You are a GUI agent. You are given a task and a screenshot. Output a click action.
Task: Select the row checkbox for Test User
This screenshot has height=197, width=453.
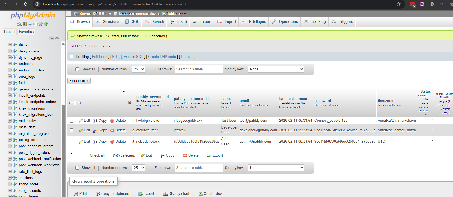point(72,121)
